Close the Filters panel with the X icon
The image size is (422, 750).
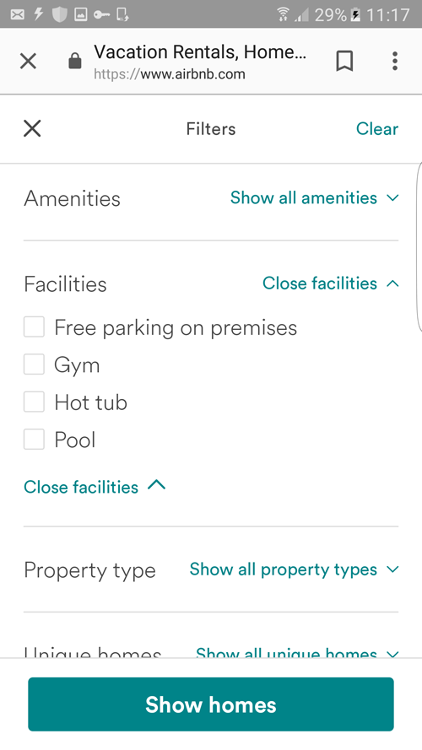tap(32, 129)
